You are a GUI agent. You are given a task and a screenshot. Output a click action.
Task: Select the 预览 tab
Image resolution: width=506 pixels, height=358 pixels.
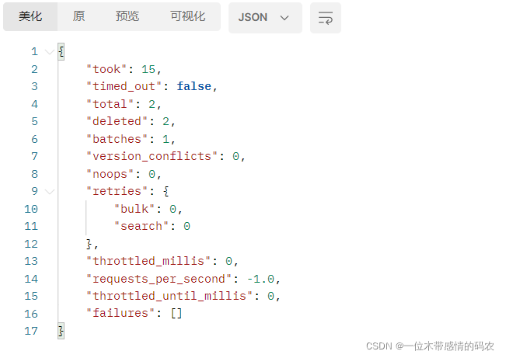point(127,16)
